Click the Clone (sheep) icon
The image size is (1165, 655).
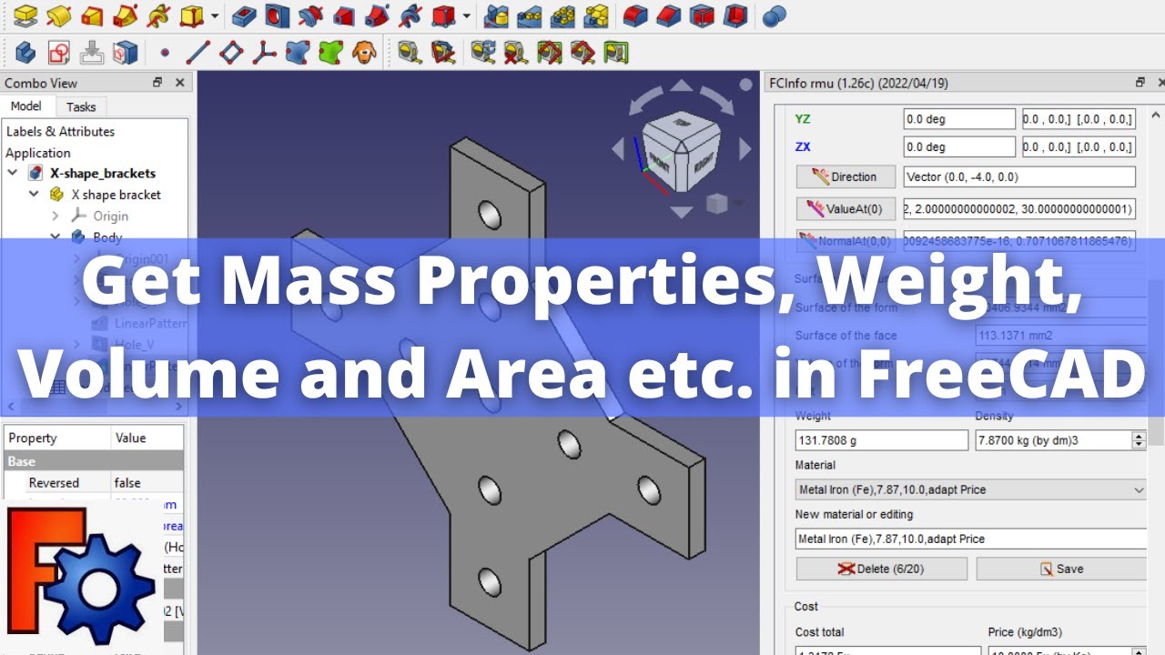coord(364,52)
